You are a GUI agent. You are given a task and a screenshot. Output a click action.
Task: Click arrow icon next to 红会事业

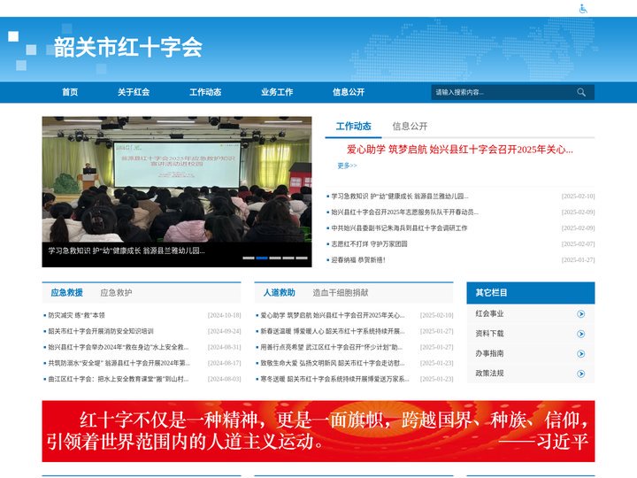[x=581, y=313]
